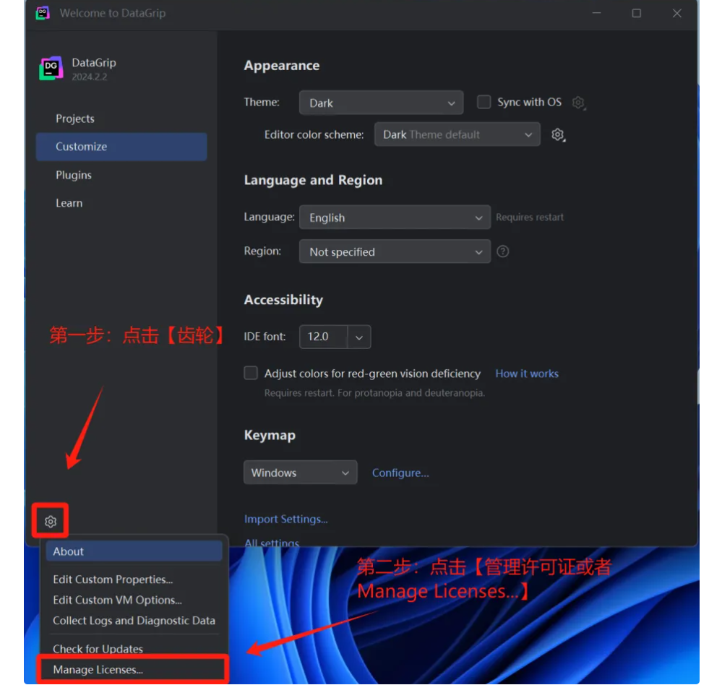Click the Accessibility section heading
The width and height of the screenshot is (709, 685).
tap(283, 299)
